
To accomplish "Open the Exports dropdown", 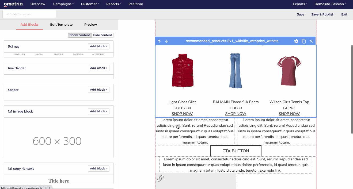I will click(x=300, y=4).
